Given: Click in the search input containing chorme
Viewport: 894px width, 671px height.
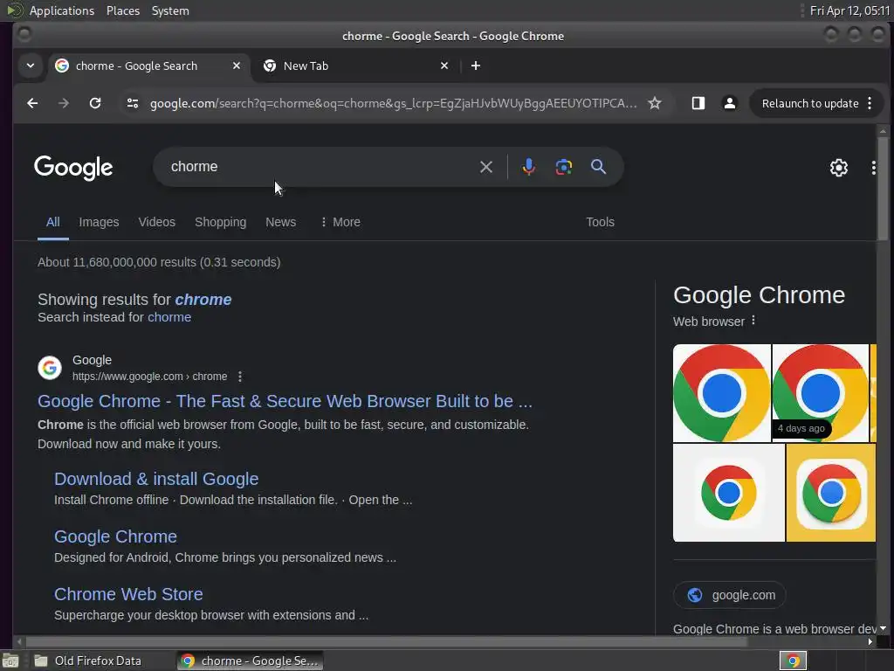Looking at the screenshot, I should pyautogui.click(x=320, y=167).
